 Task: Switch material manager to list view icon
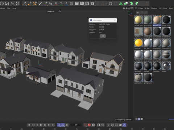136,119
